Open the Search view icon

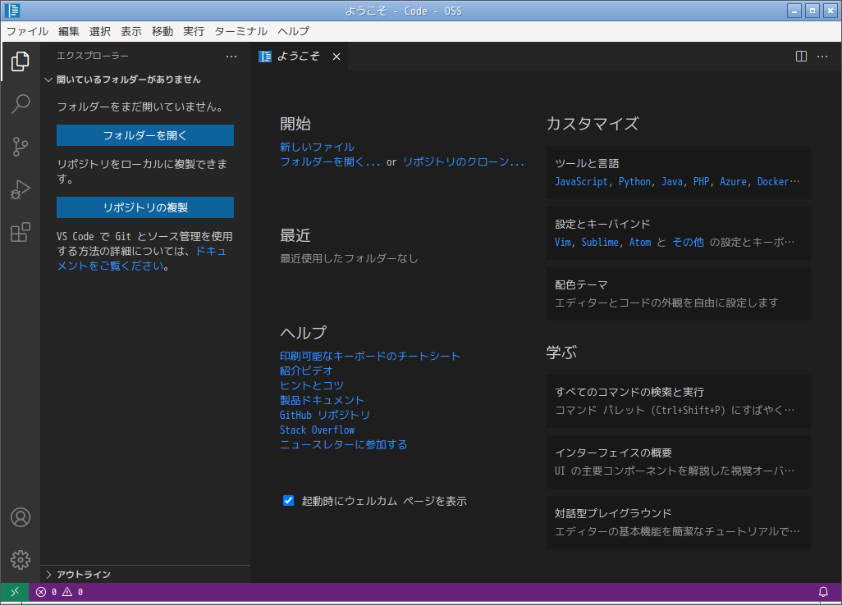tap(21, 103)
